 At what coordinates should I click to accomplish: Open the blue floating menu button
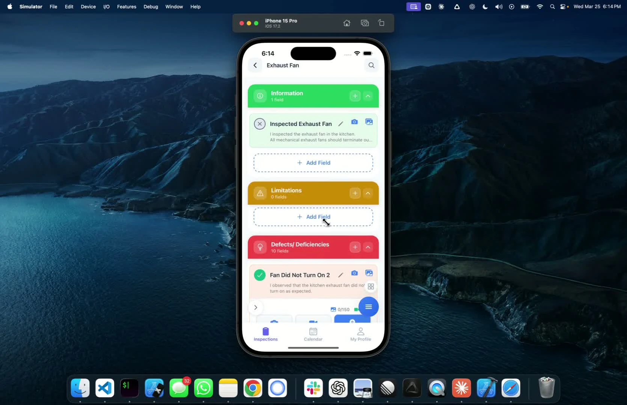click(368, 307)
